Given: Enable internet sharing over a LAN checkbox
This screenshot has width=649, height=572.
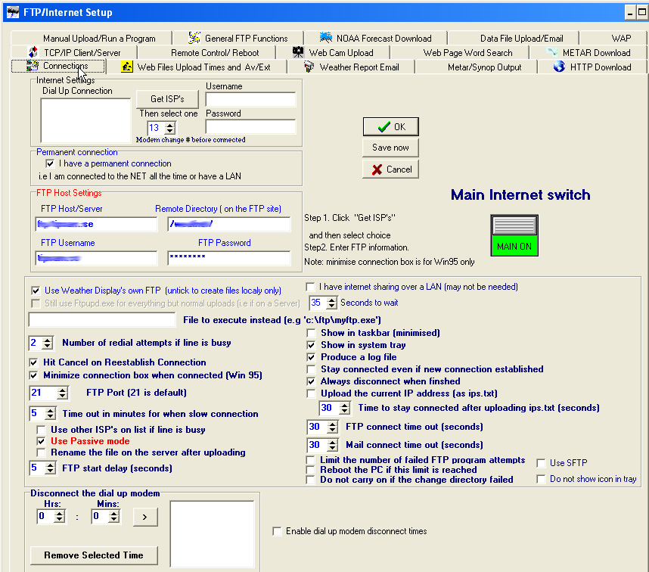Looking at the screenshot, I should point(310,287).
